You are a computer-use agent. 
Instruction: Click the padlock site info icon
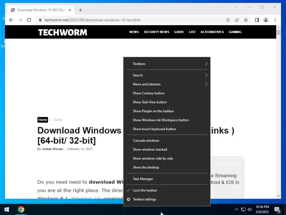[x=40, y=20]
